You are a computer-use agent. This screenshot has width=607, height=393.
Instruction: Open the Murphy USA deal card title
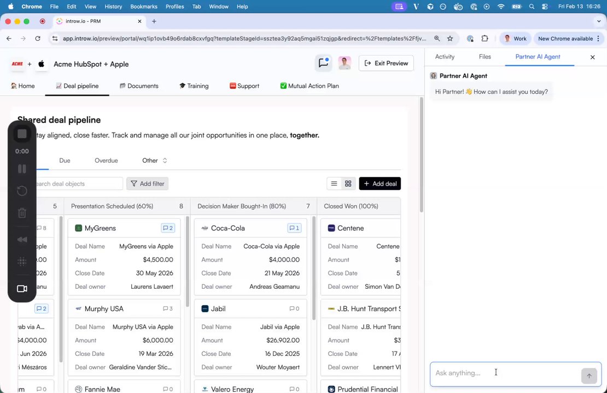pyautogui.click(x=104, y=309)
